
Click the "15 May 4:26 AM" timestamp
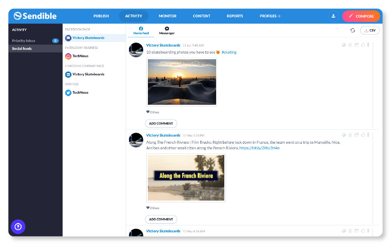(x=194, y=232)
